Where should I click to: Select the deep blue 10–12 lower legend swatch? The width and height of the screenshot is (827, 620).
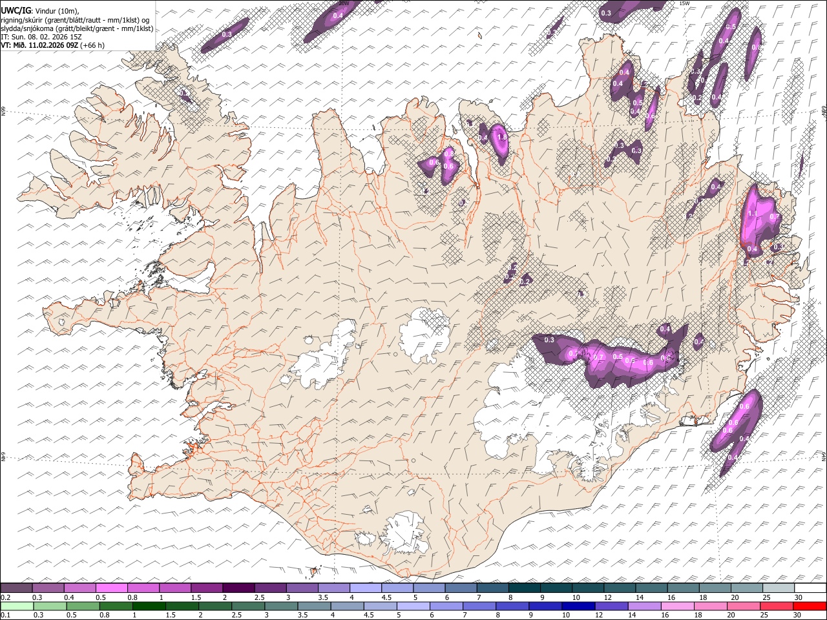(x=578, y=606)
